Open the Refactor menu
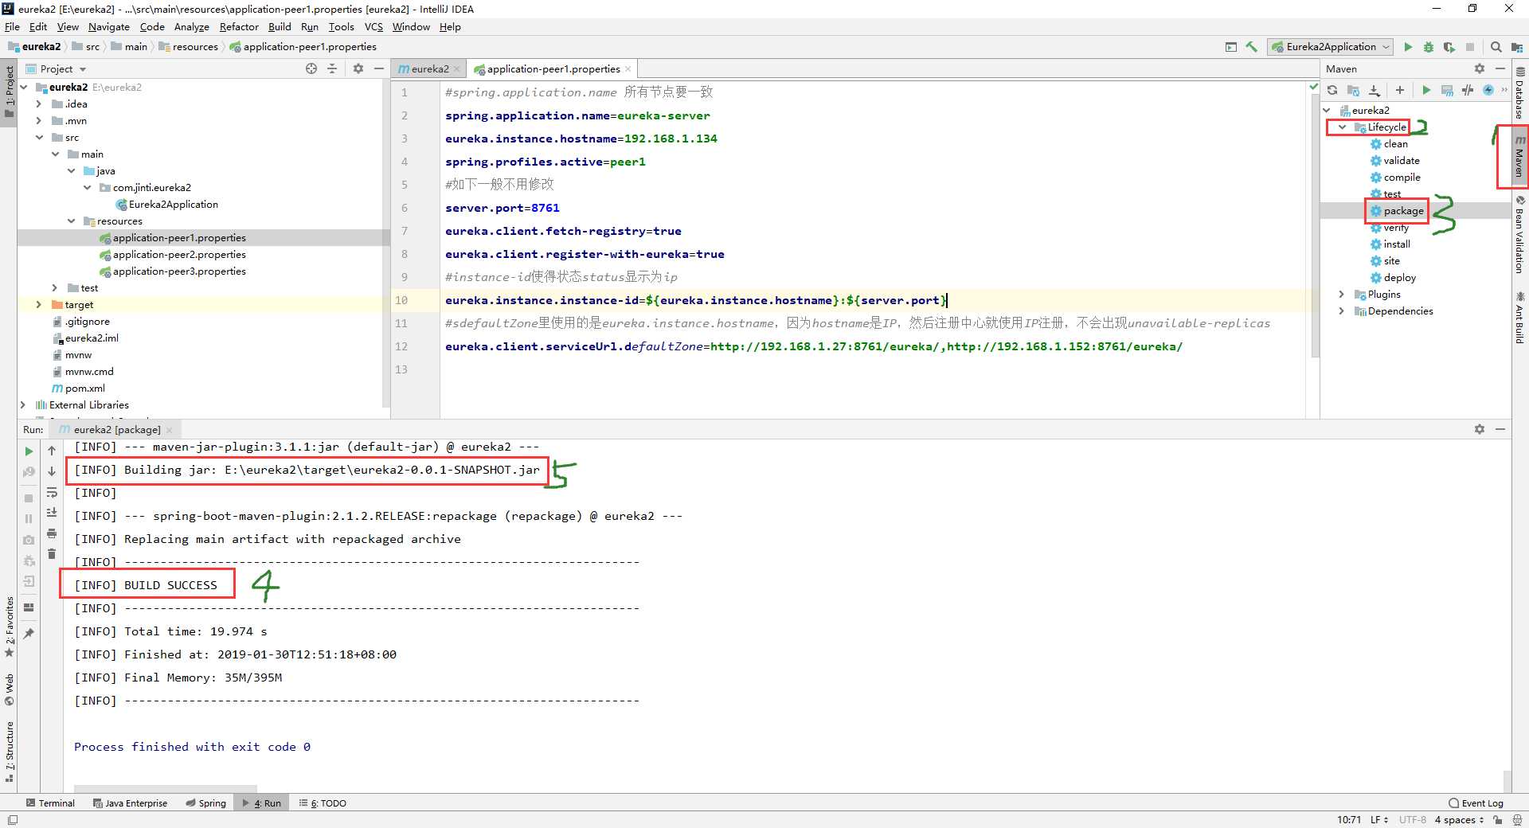The width and height of the screenshot is (1529, 828). (239, 26)
